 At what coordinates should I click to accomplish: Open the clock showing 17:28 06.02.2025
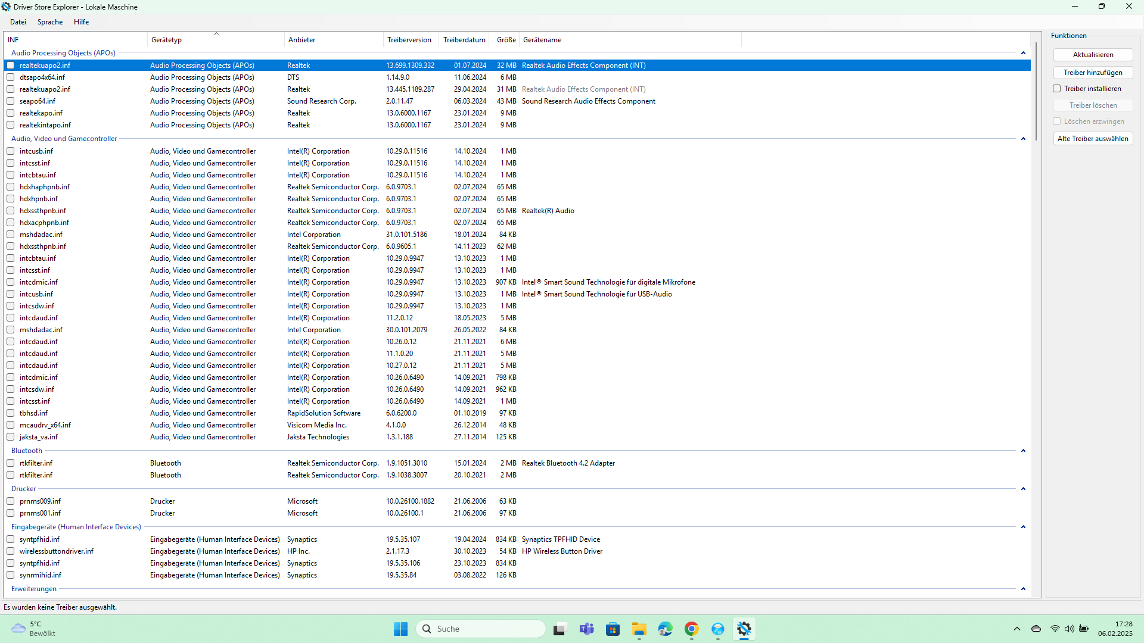[1115, 629]
